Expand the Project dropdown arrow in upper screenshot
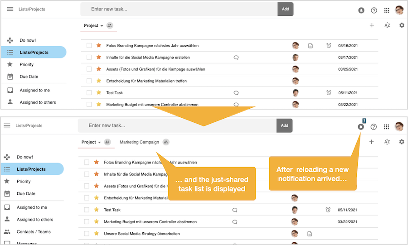408x245 pixels. pyautogui.click(x=102, y=26)
